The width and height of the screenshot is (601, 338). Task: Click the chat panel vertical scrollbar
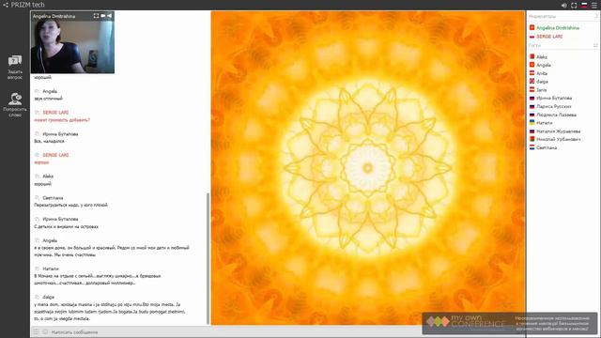(208, 259)
